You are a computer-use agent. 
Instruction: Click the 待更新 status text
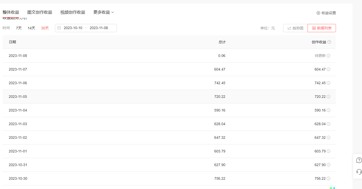click(x=320, y=56)
